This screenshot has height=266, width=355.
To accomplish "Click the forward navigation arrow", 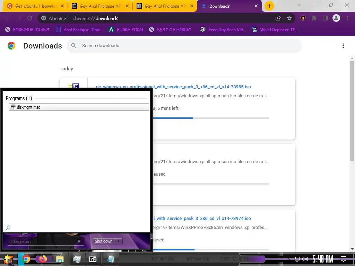I will tap(19, 18).
